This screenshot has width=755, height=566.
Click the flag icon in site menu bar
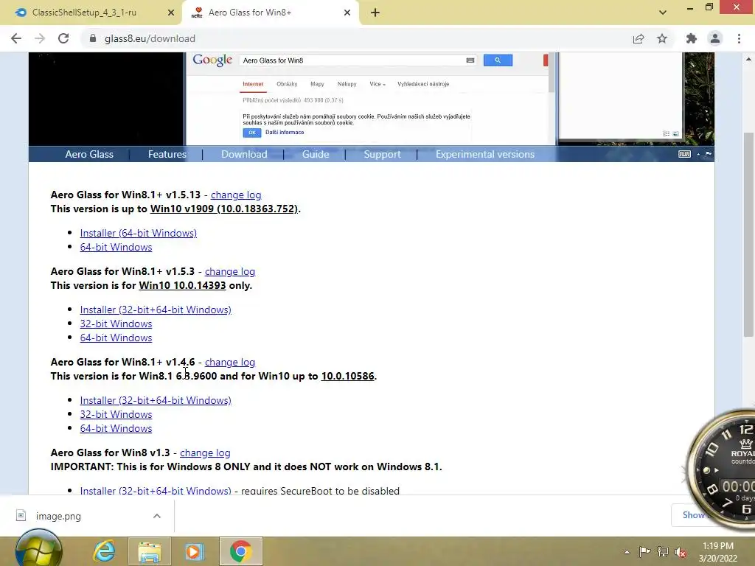point(709,154)
